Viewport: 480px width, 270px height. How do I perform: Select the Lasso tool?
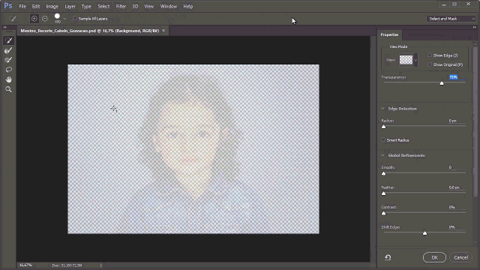coord(8,70)
